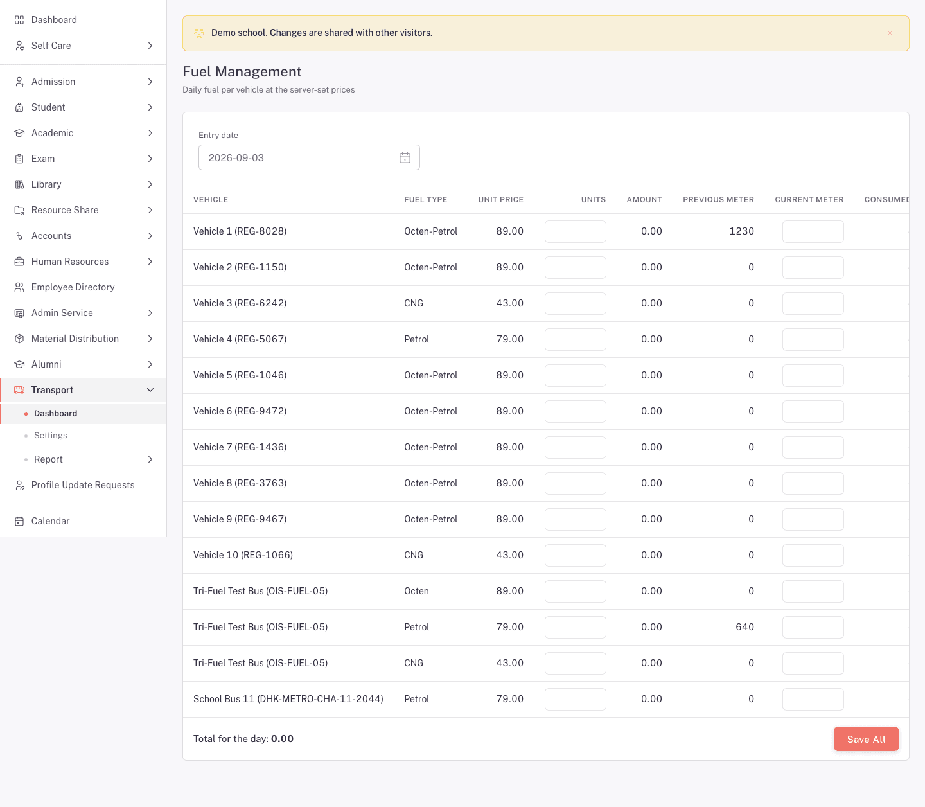Screen dimensions: 925x807
Task: Click Units field for Vehicle 6 (REG-9472)
Action: click(576, 411)
